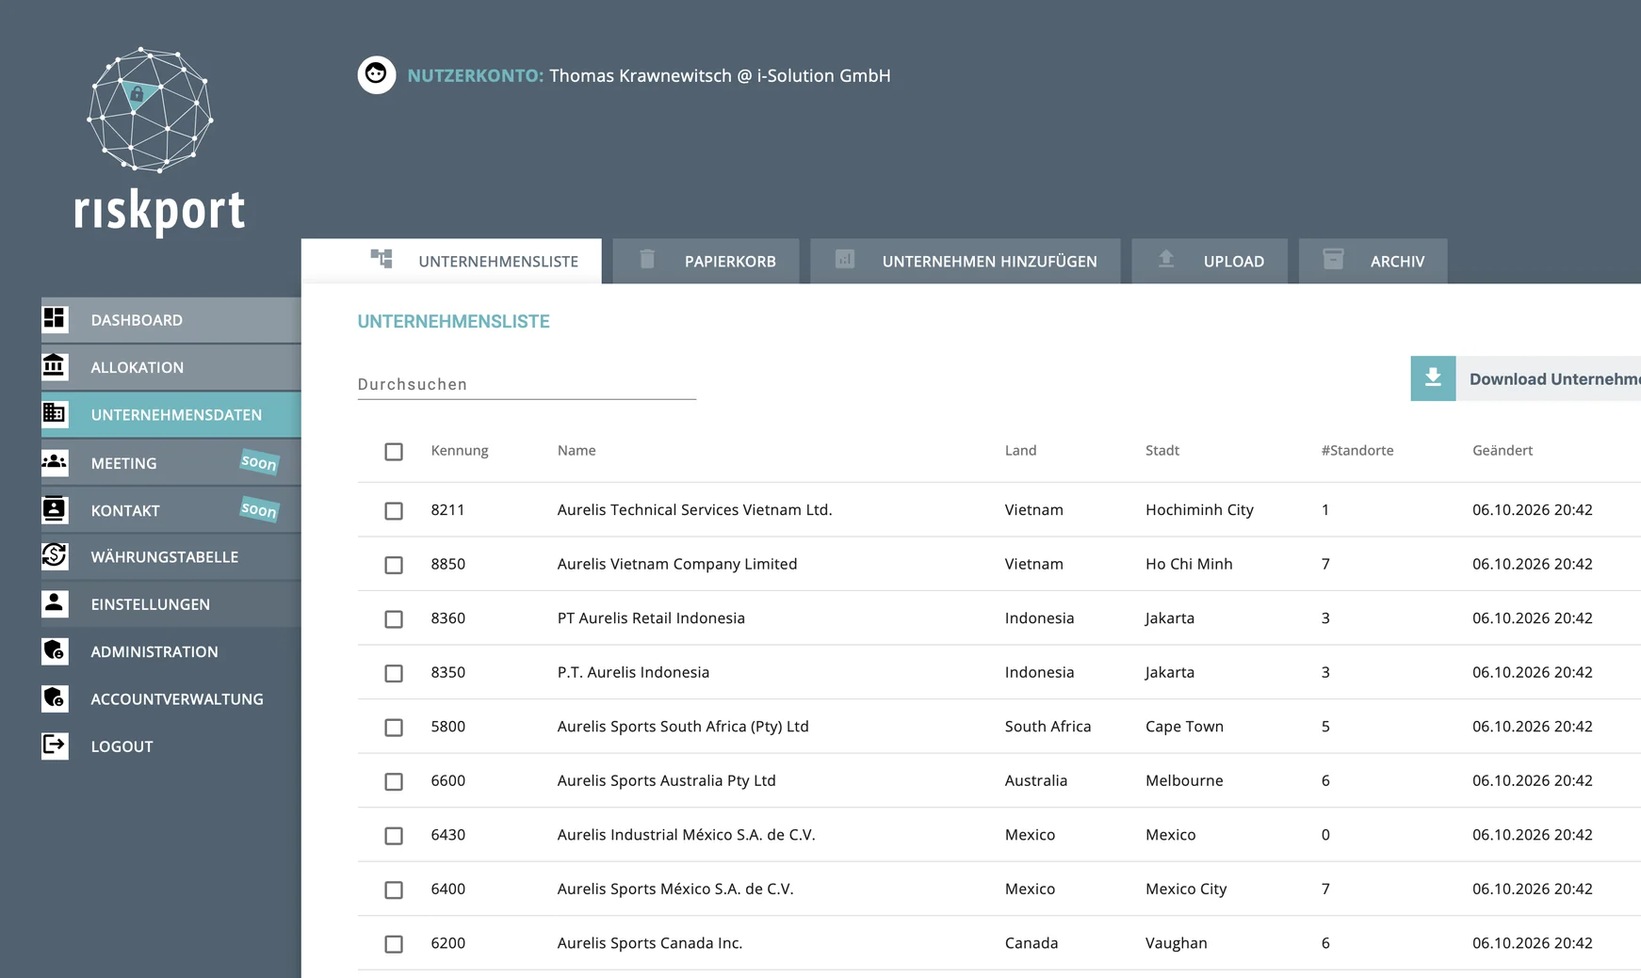Image resolution: width=1641 pixels, height=978 pixels.
Task: Sort by the #Standorte column header
Action: point(1357,450)
